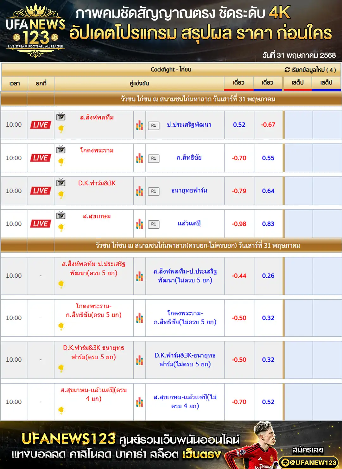This screenshot has width=342, height=469.
Task: Open TV stream icon for ส.สิงห์พลทีม
Action: (x=61, y=117)
